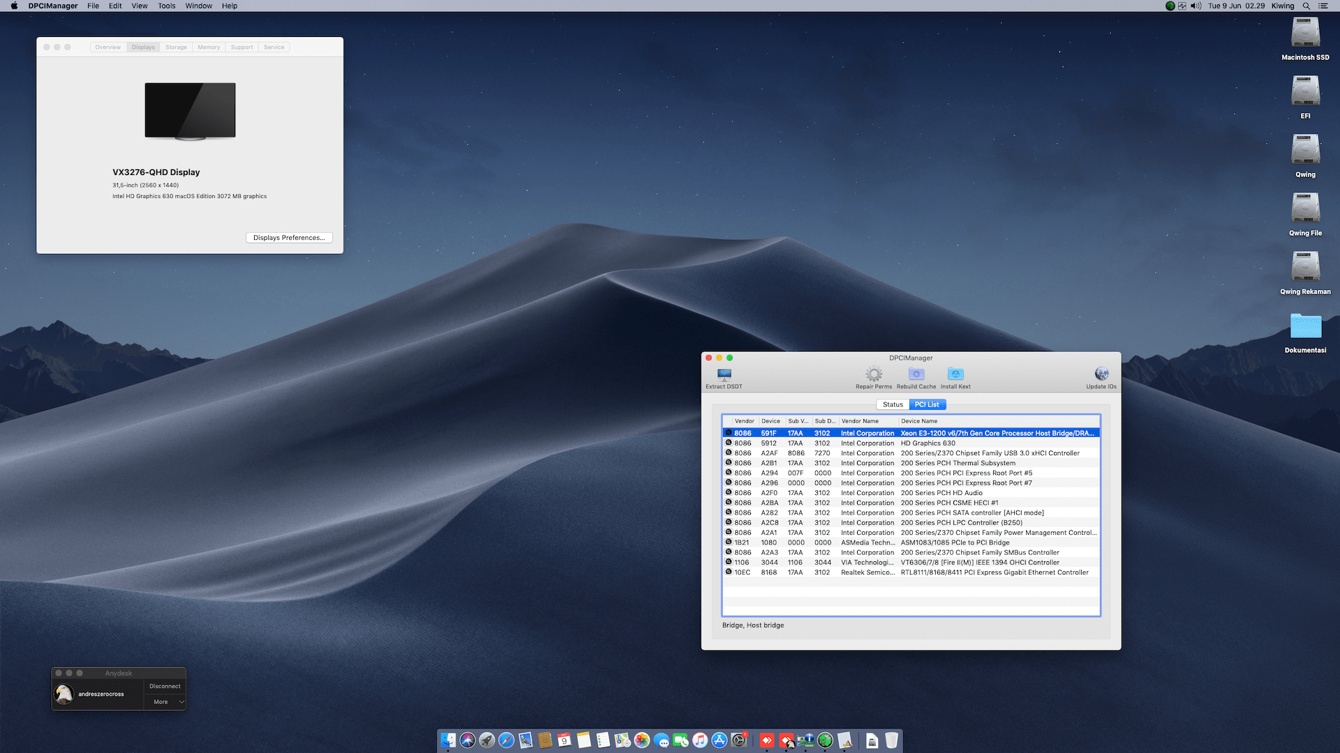Viewport: 1340px width, 753px height.
Task: Click Disconnect in Anydesk panel
Action: (x=165, y=686)
